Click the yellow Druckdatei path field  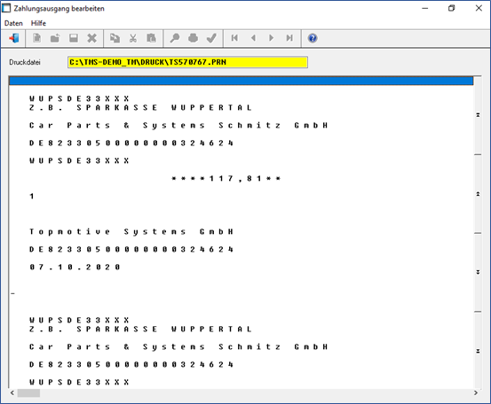click(187, 62)
